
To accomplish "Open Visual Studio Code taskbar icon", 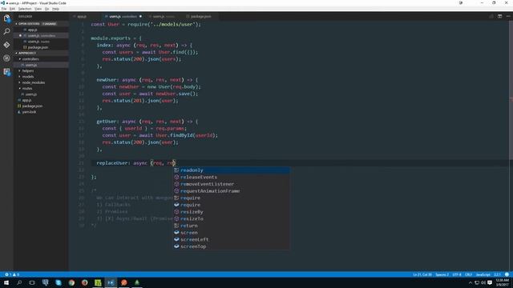I will 111,282.
